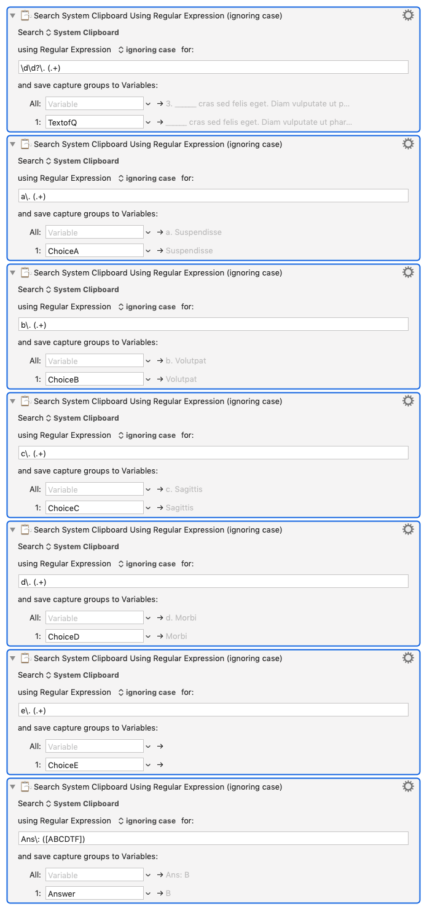
Task: Click clipboard icon of the ChoiceE action
Action: 25,658
